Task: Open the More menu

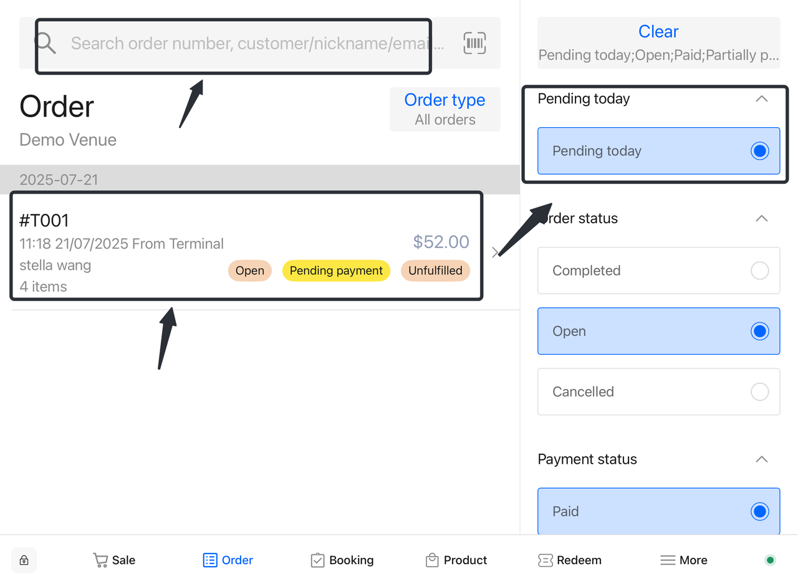Action: tap(684, 560)
